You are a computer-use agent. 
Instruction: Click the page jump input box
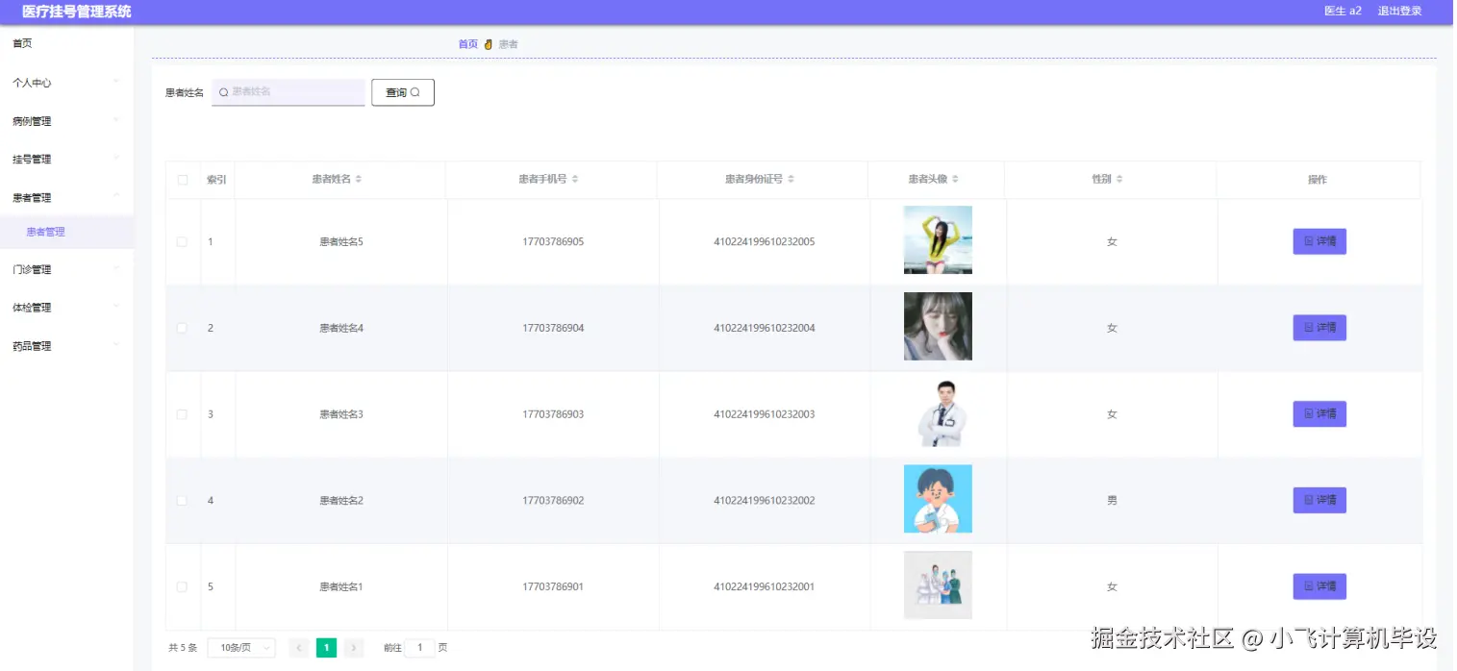(x=419, y=648)
